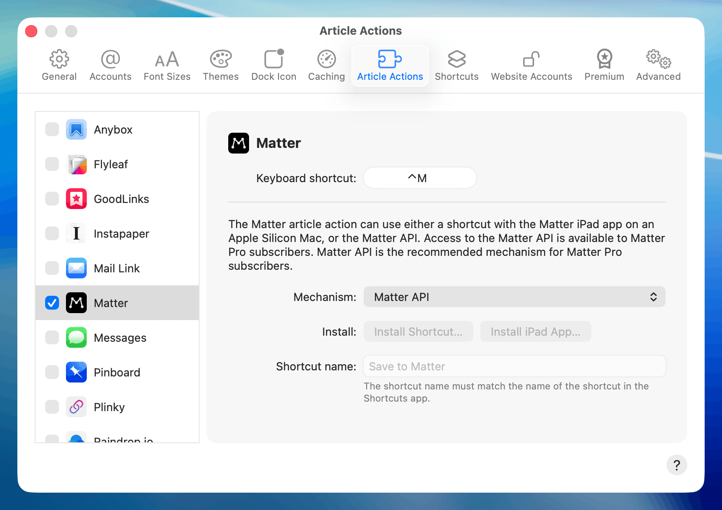
Task: Uncheck the Matter article action
Action: pyautogui.click(x=52, y=303)
